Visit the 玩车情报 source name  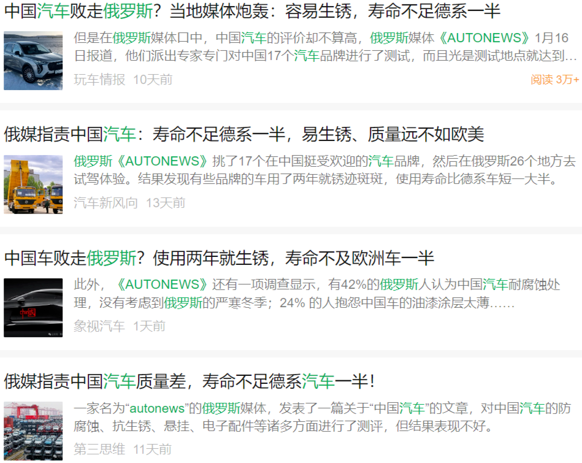click(99, 80)
